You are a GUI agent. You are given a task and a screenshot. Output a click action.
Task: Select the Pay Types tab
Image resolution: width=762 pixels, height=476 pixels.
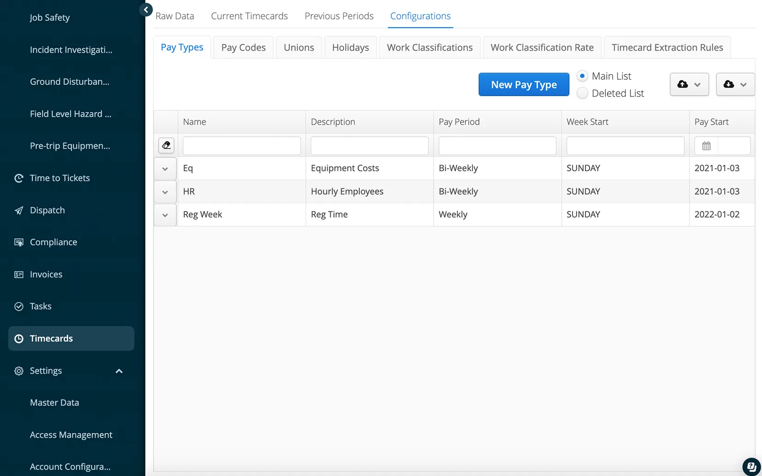pos(182,47)
